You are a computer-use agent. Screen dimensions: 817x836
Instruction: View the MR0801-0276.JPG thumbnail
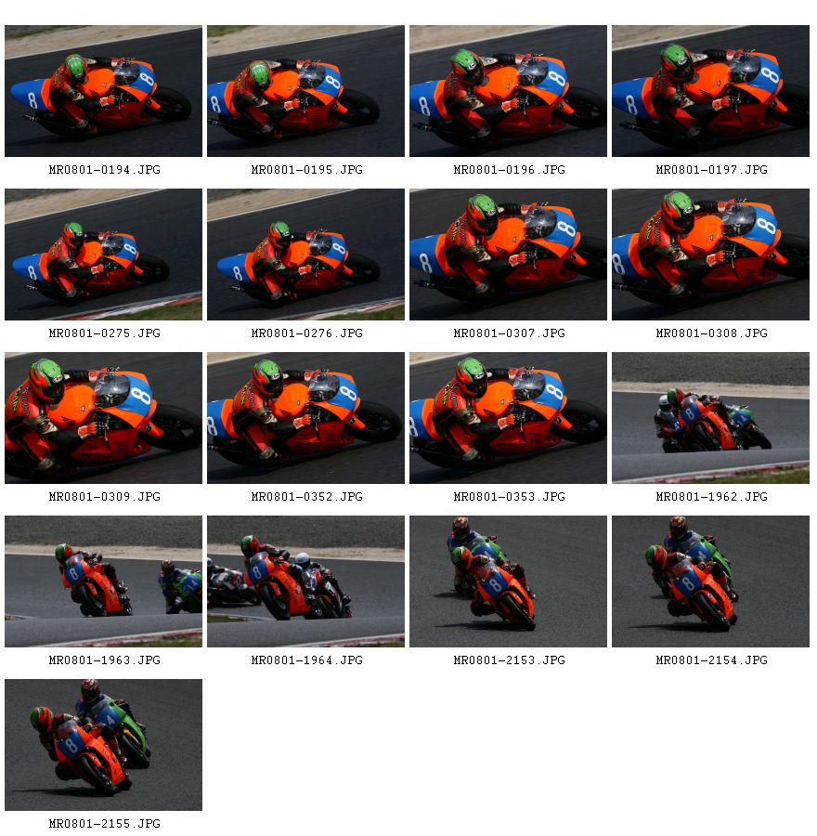[305, 255]
